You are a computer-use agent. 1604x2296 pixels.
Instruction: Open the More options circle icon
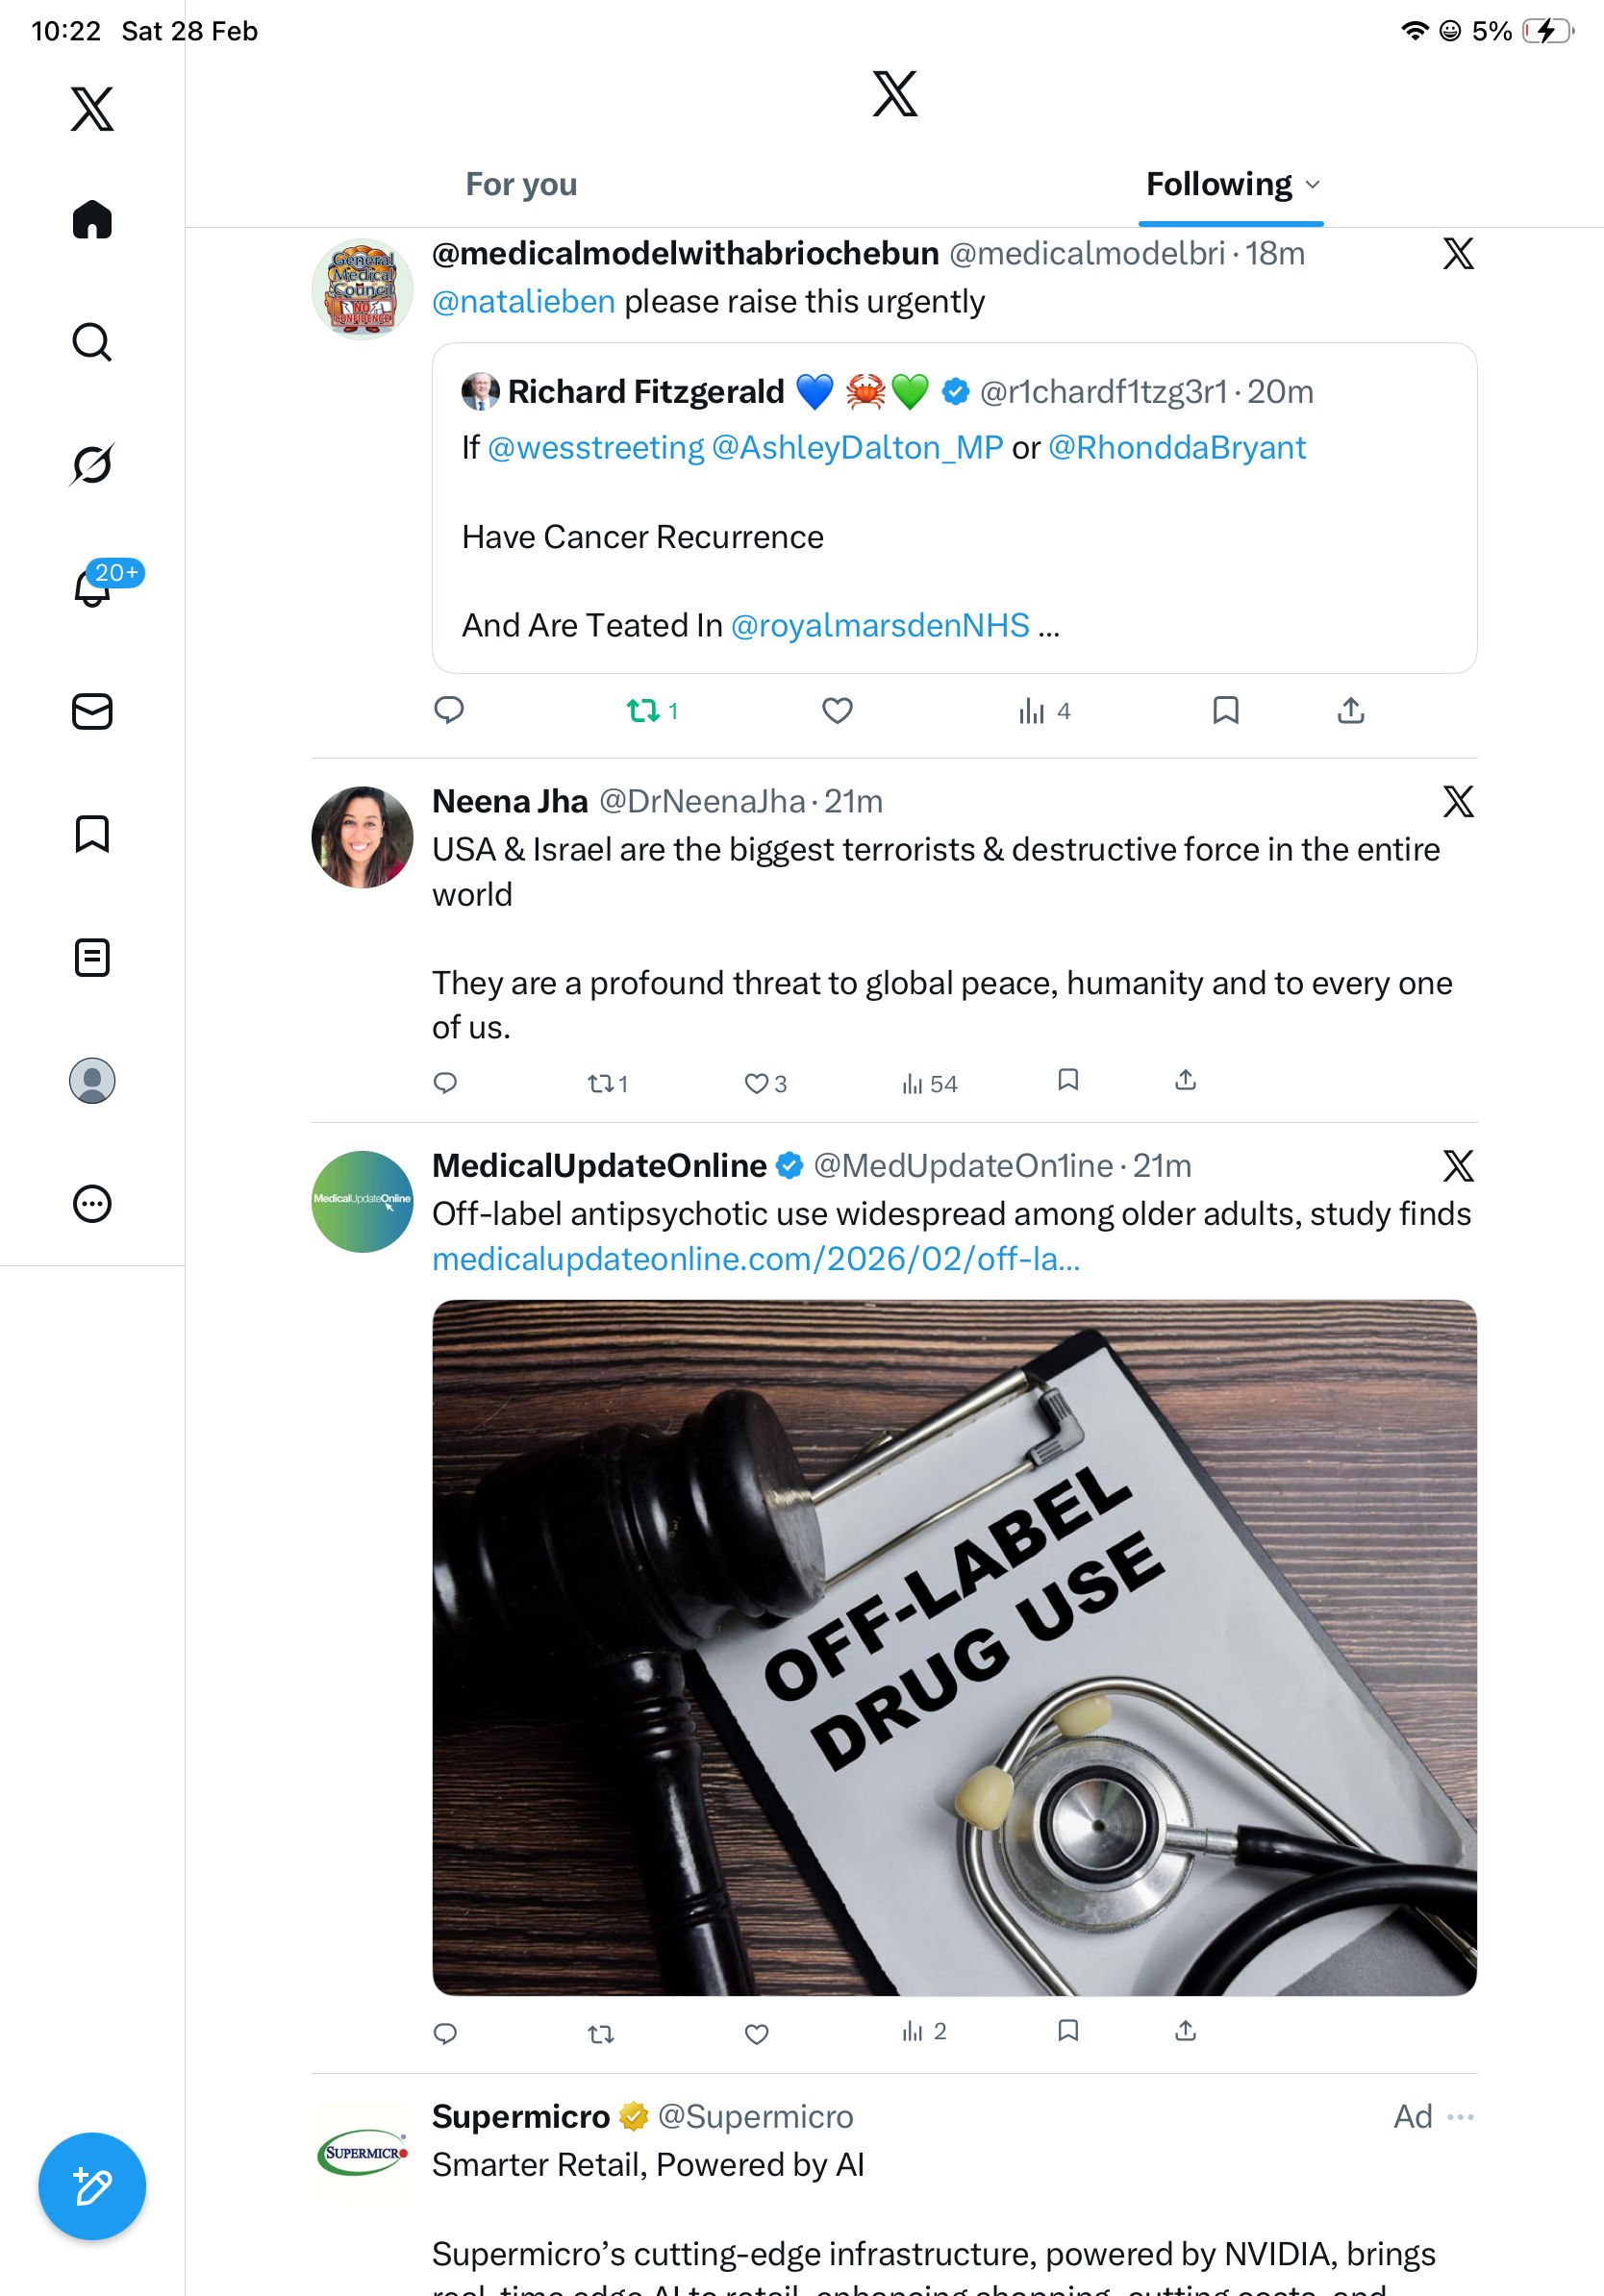pyautogui.click(x=92, y=1203)
